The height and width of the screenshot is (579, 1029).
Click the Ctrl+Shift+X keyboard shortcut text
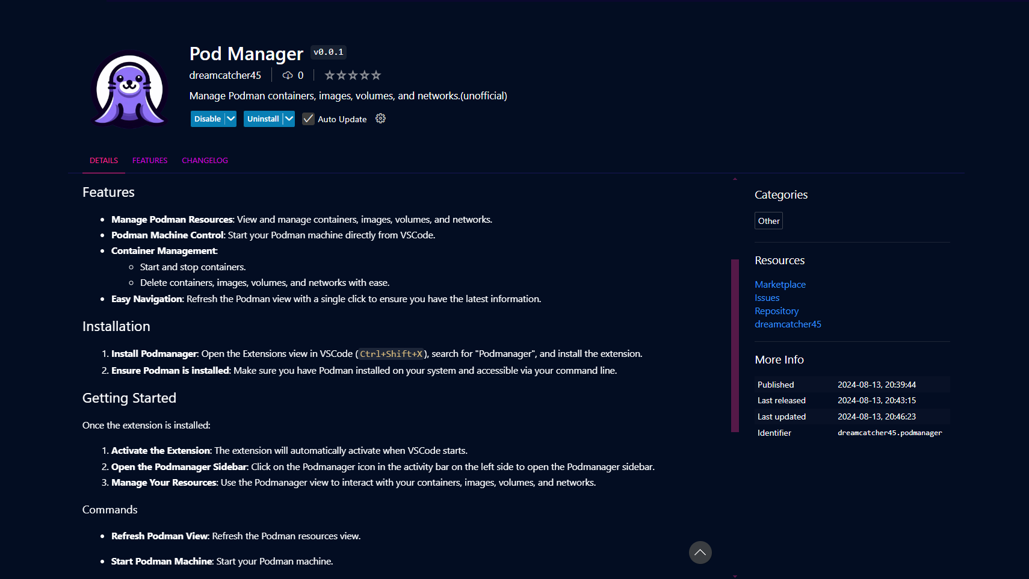pos(391,354)
